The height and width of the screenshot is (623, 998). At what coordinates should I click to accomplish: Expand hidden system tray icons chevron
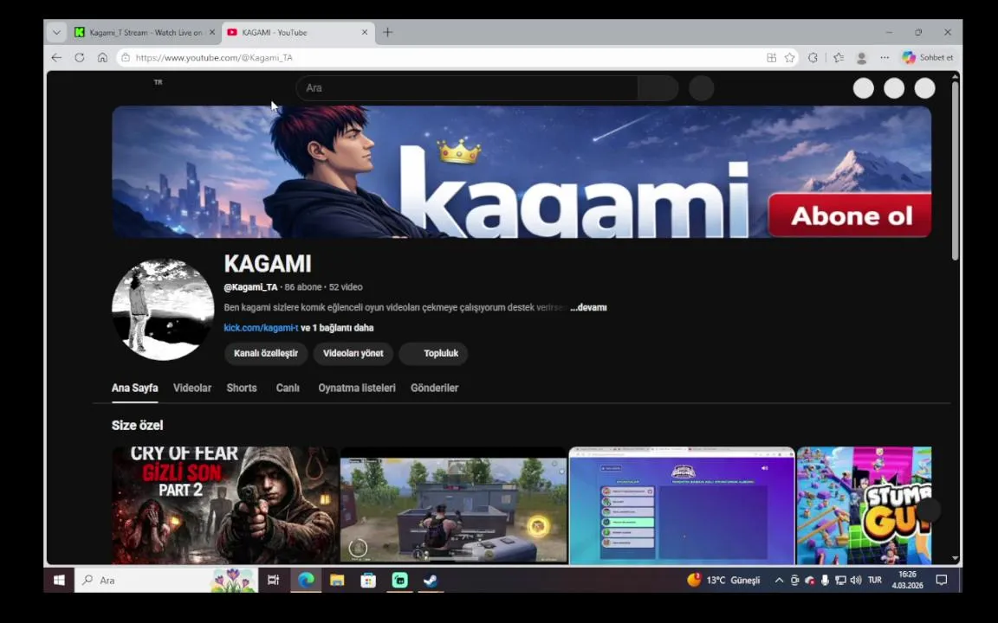tap(779, 580)
